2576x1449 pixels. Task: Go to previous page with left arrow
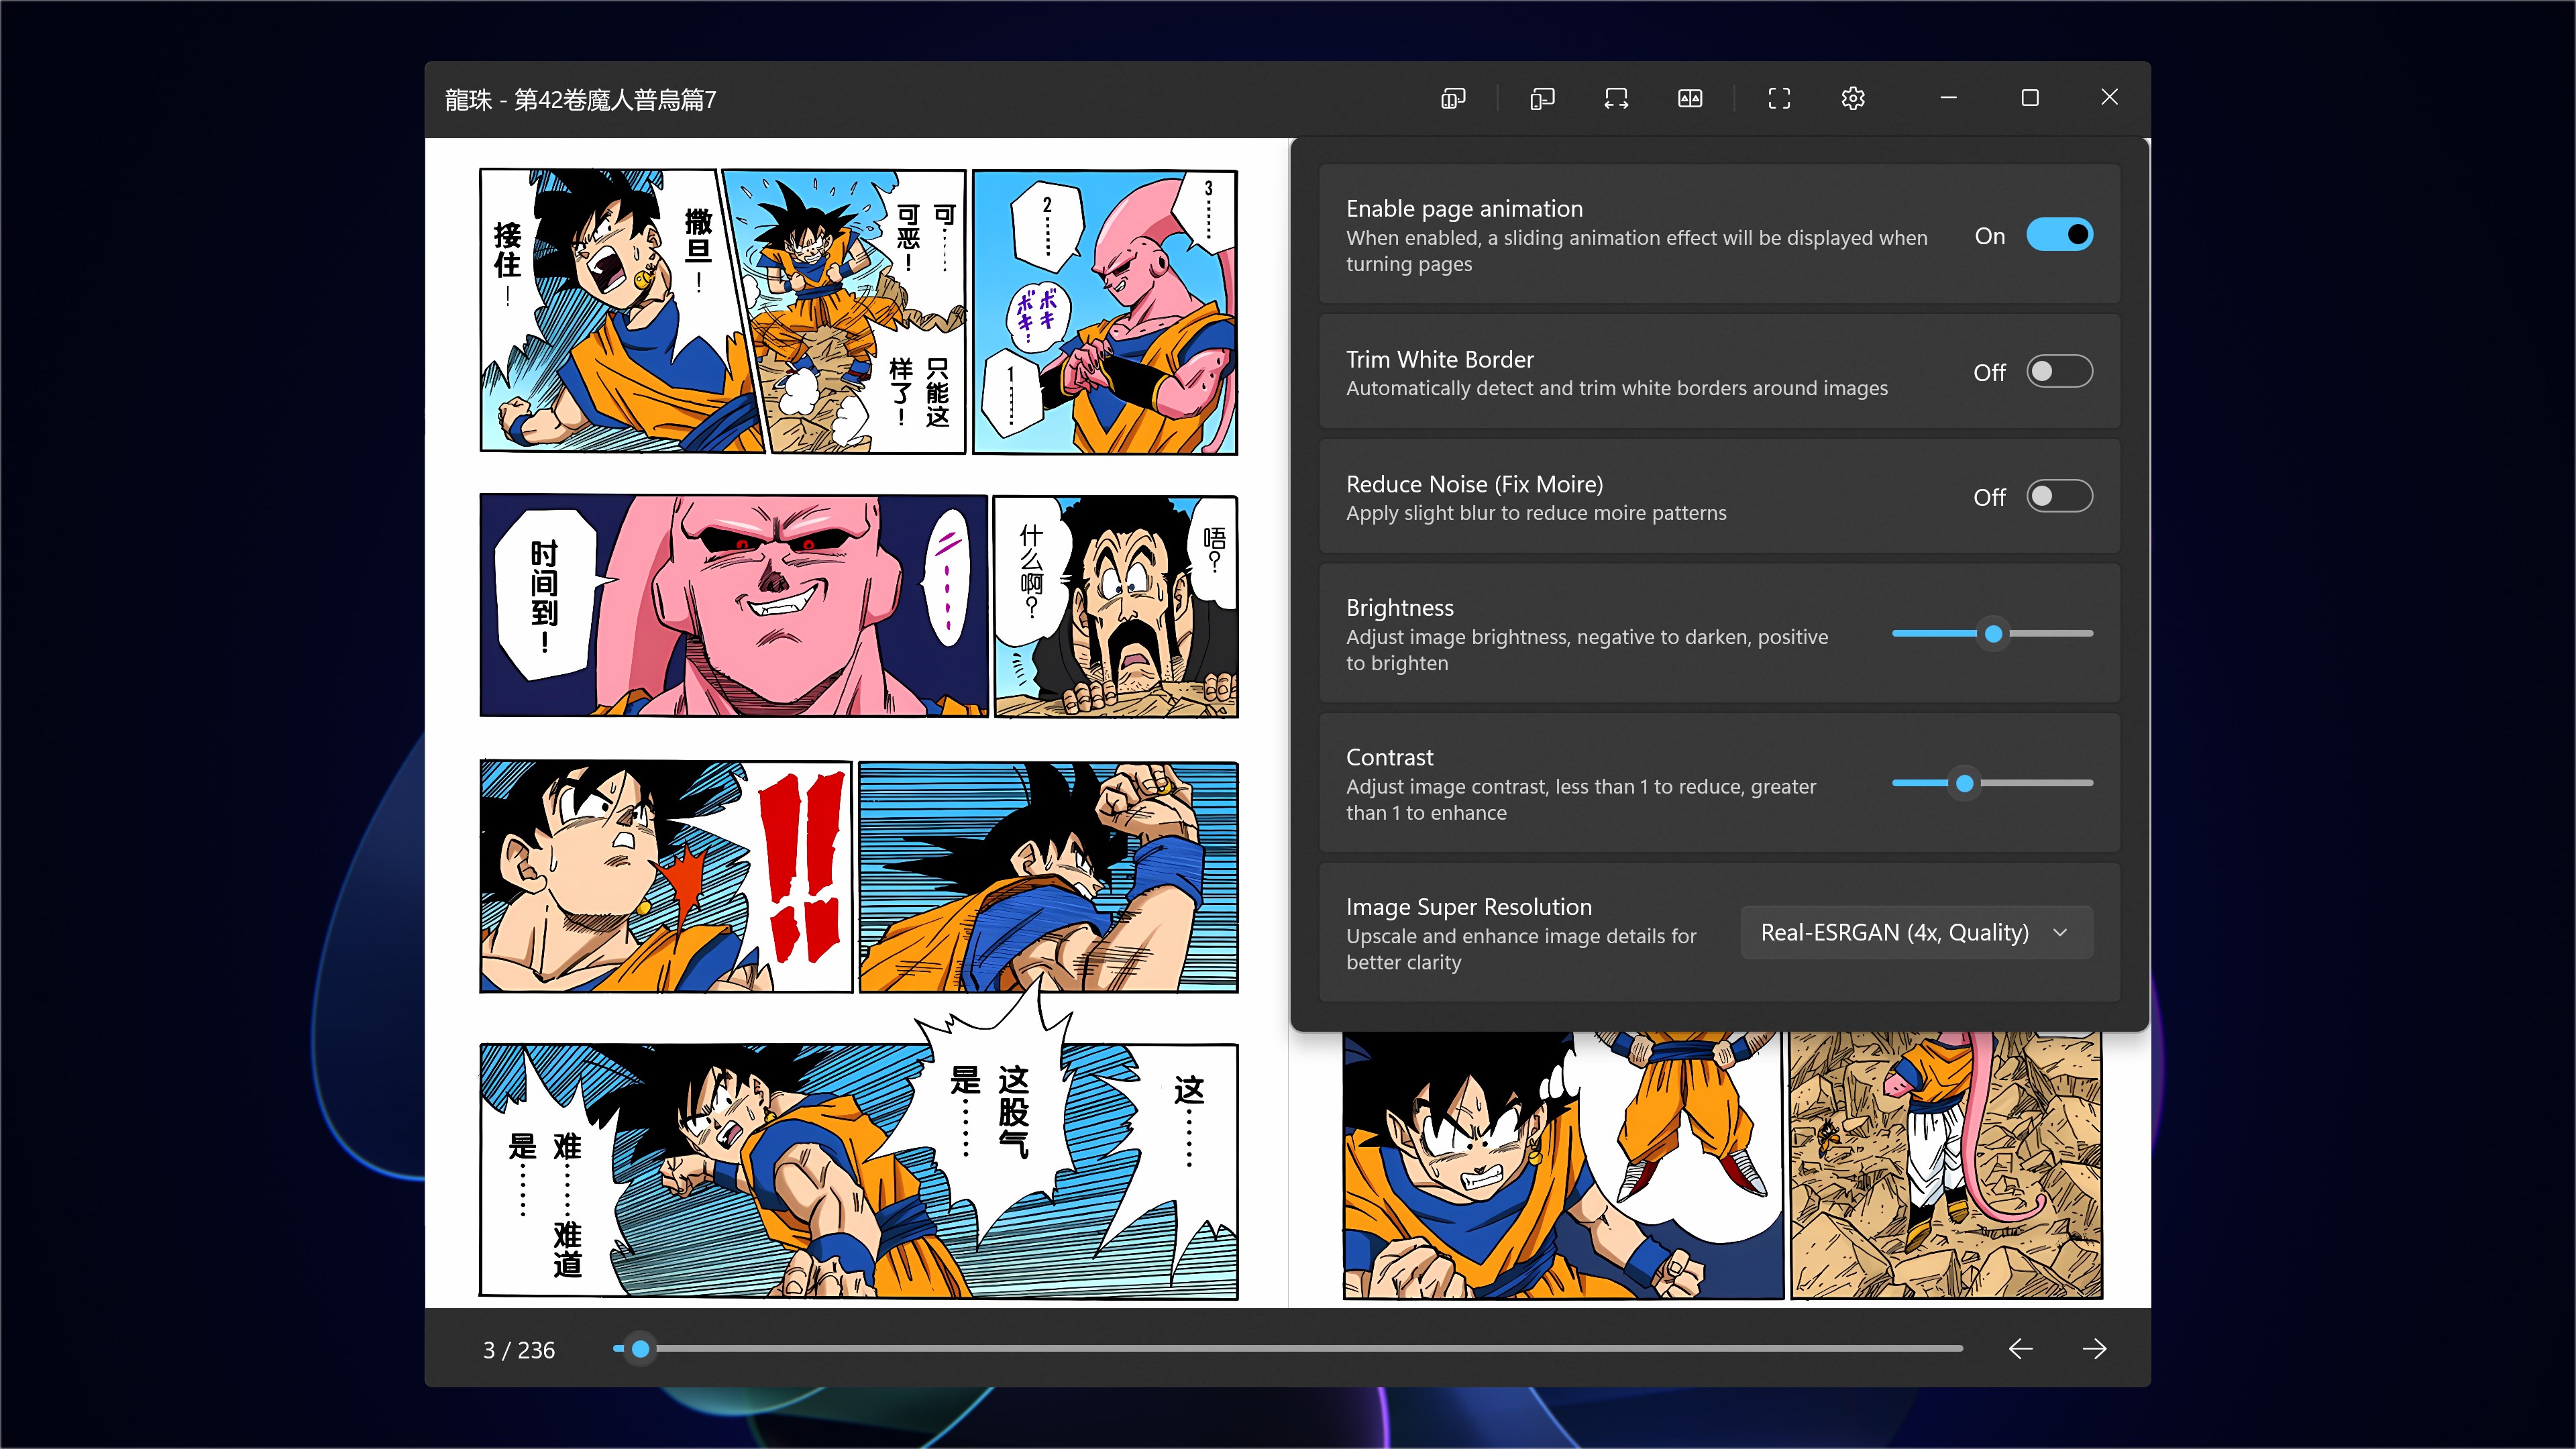click(x=2020, y=1349)
